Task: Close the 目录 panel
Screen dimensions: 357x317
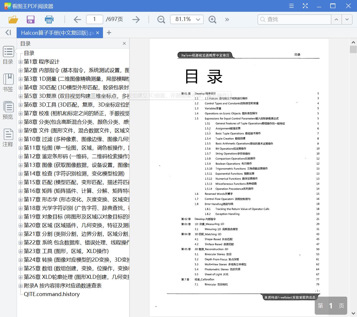Action: pos(124,43)
